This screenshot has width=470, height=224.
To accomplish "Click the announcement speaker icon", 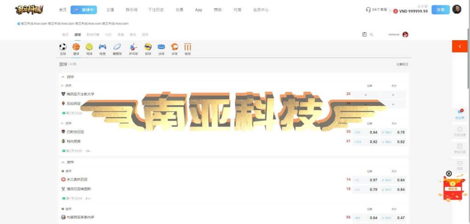I will tap(18, 24).
